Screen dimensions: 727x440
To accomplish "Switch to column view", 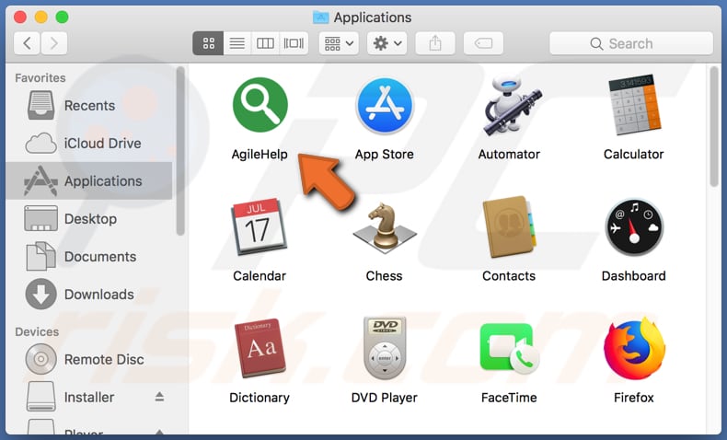I will 265,43.
